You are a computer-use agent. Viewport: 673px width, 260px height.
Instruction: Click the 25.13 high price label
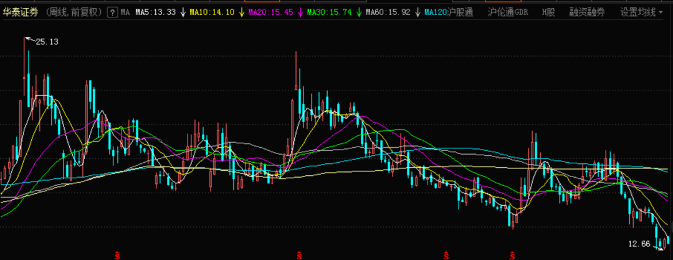[47, 42]
